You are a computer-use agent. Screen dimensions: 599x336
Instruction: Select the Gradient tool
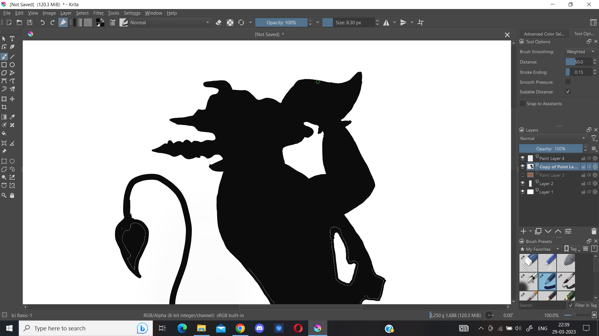(4, 117)
